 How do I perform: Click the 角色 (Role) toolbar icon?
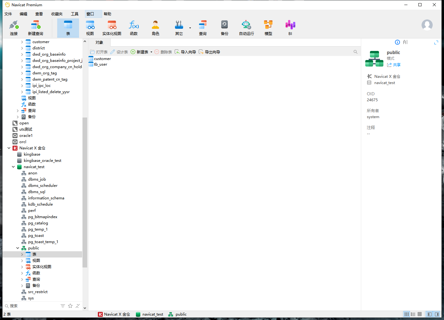point(156,28)
